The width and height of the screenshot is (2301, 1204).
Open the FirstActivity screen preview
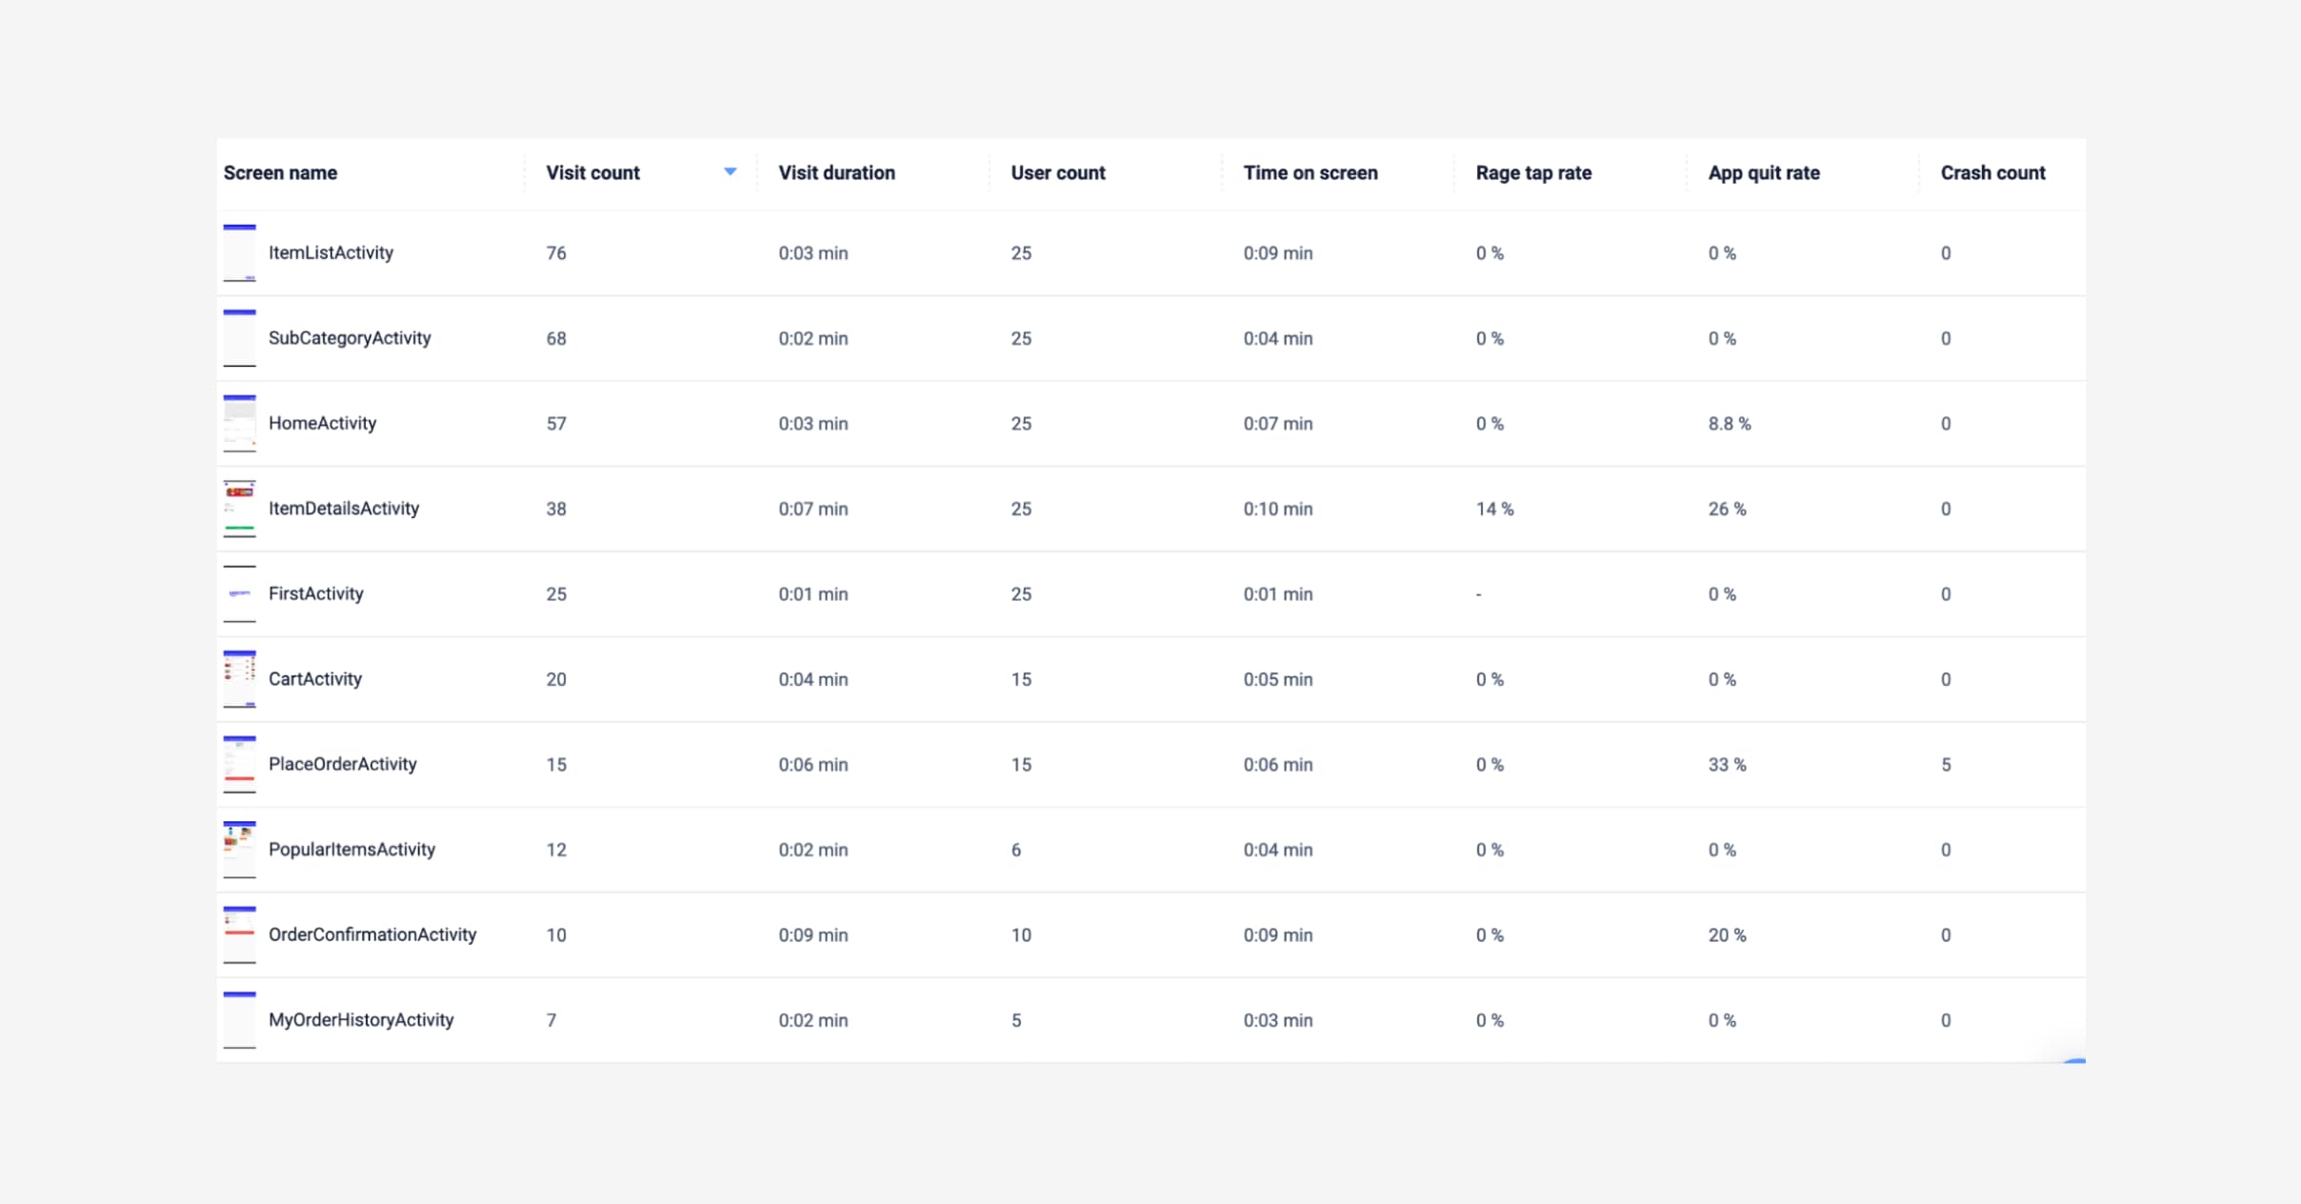[239, 592]
